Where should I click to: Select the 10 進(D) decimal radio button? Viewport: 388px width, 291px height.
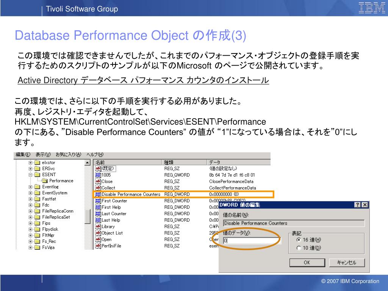tap(299, 248)
